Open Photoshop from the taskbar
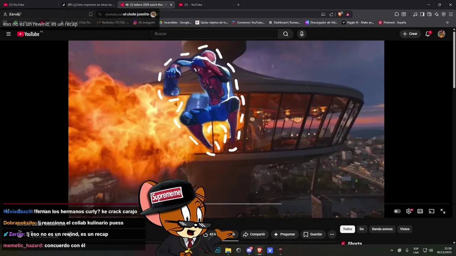Screen dimensions: 456x256 pos(218,250)
